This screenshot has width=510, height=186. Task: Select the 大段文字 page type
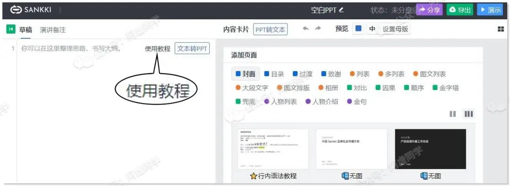click(252, 88)
